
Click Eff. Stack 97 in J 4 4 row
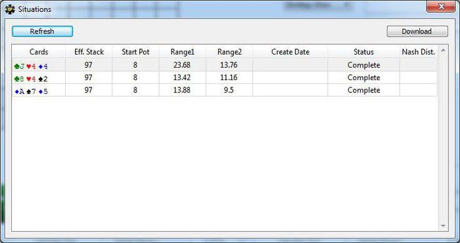coord(88,65)
